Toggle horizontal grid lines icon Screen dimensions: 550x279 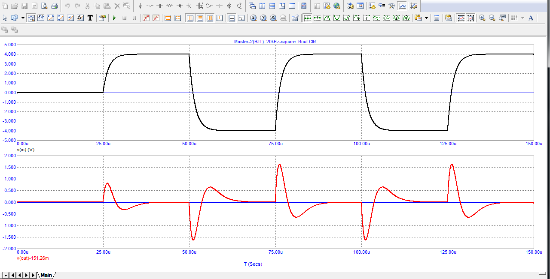200,18
